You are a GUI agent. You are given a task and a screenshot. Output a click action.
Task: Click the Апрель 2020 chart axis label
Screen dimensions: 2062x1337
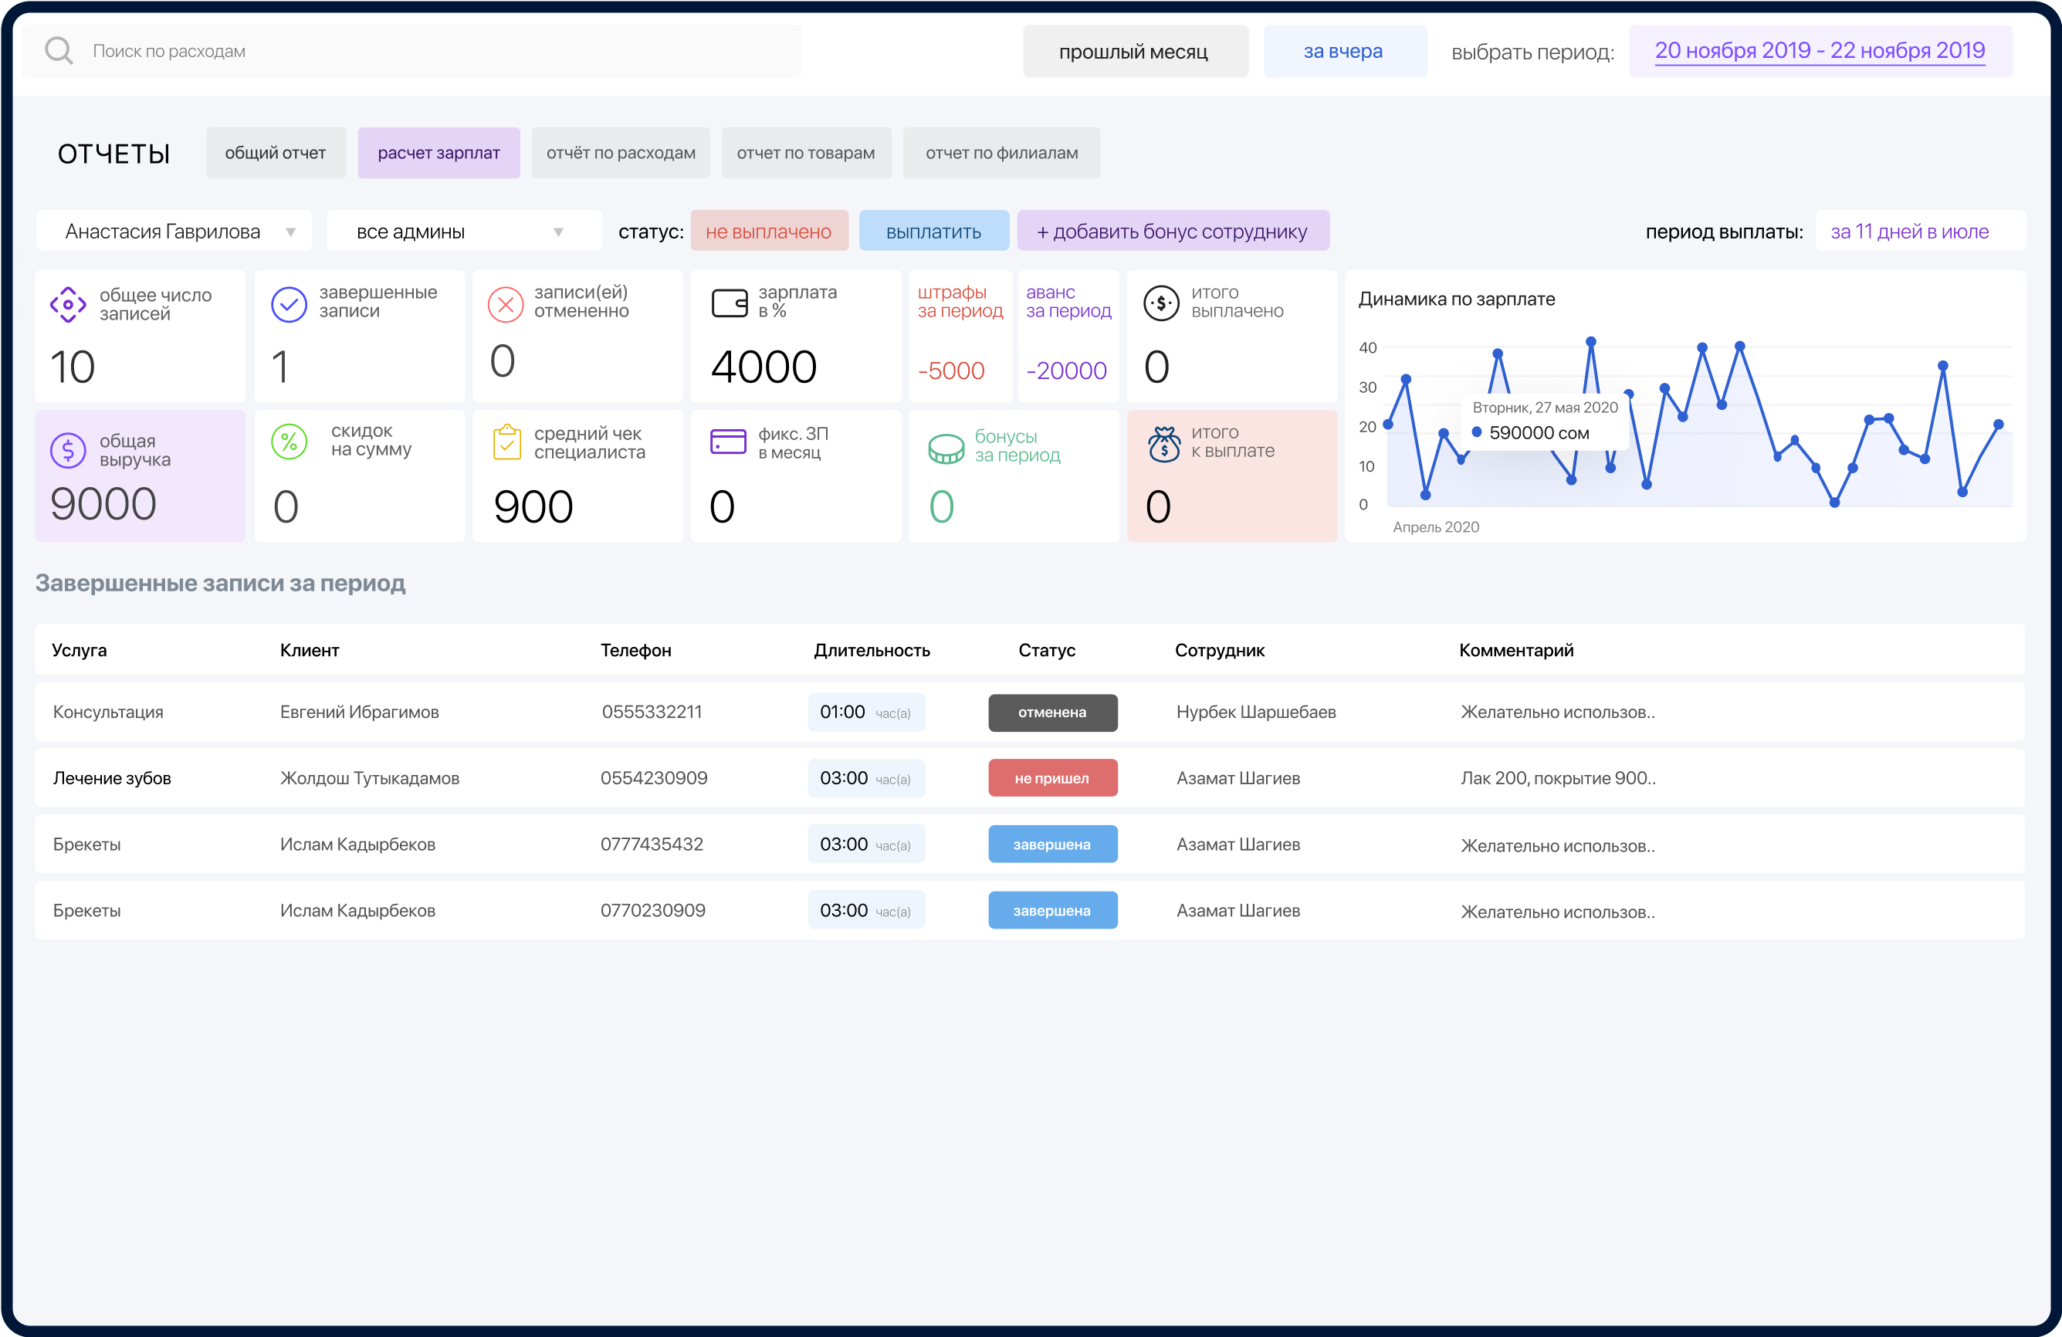(x=1436, y=526)
